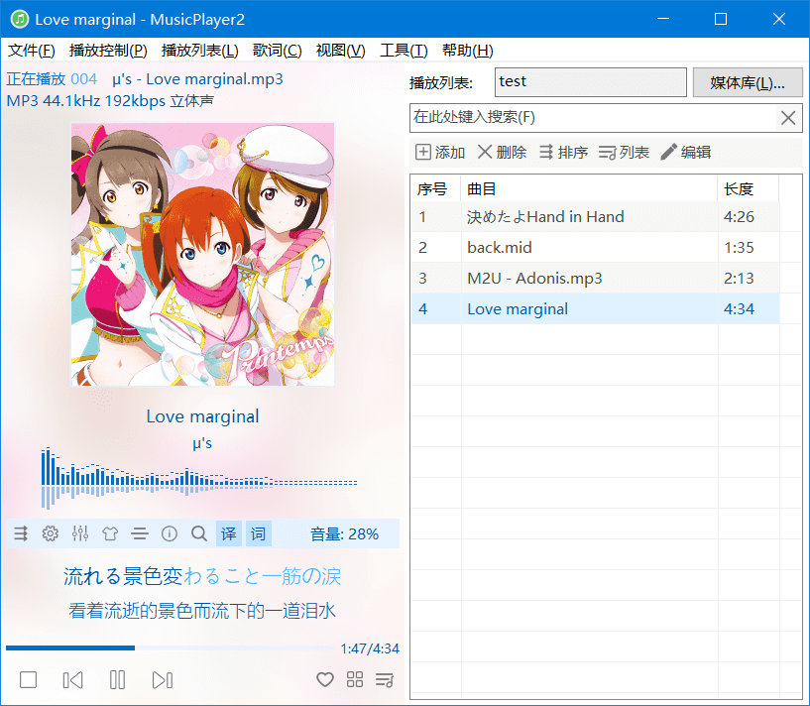
Task: Toggle desktop lyrics 词 button
Action: click(259, 533)
